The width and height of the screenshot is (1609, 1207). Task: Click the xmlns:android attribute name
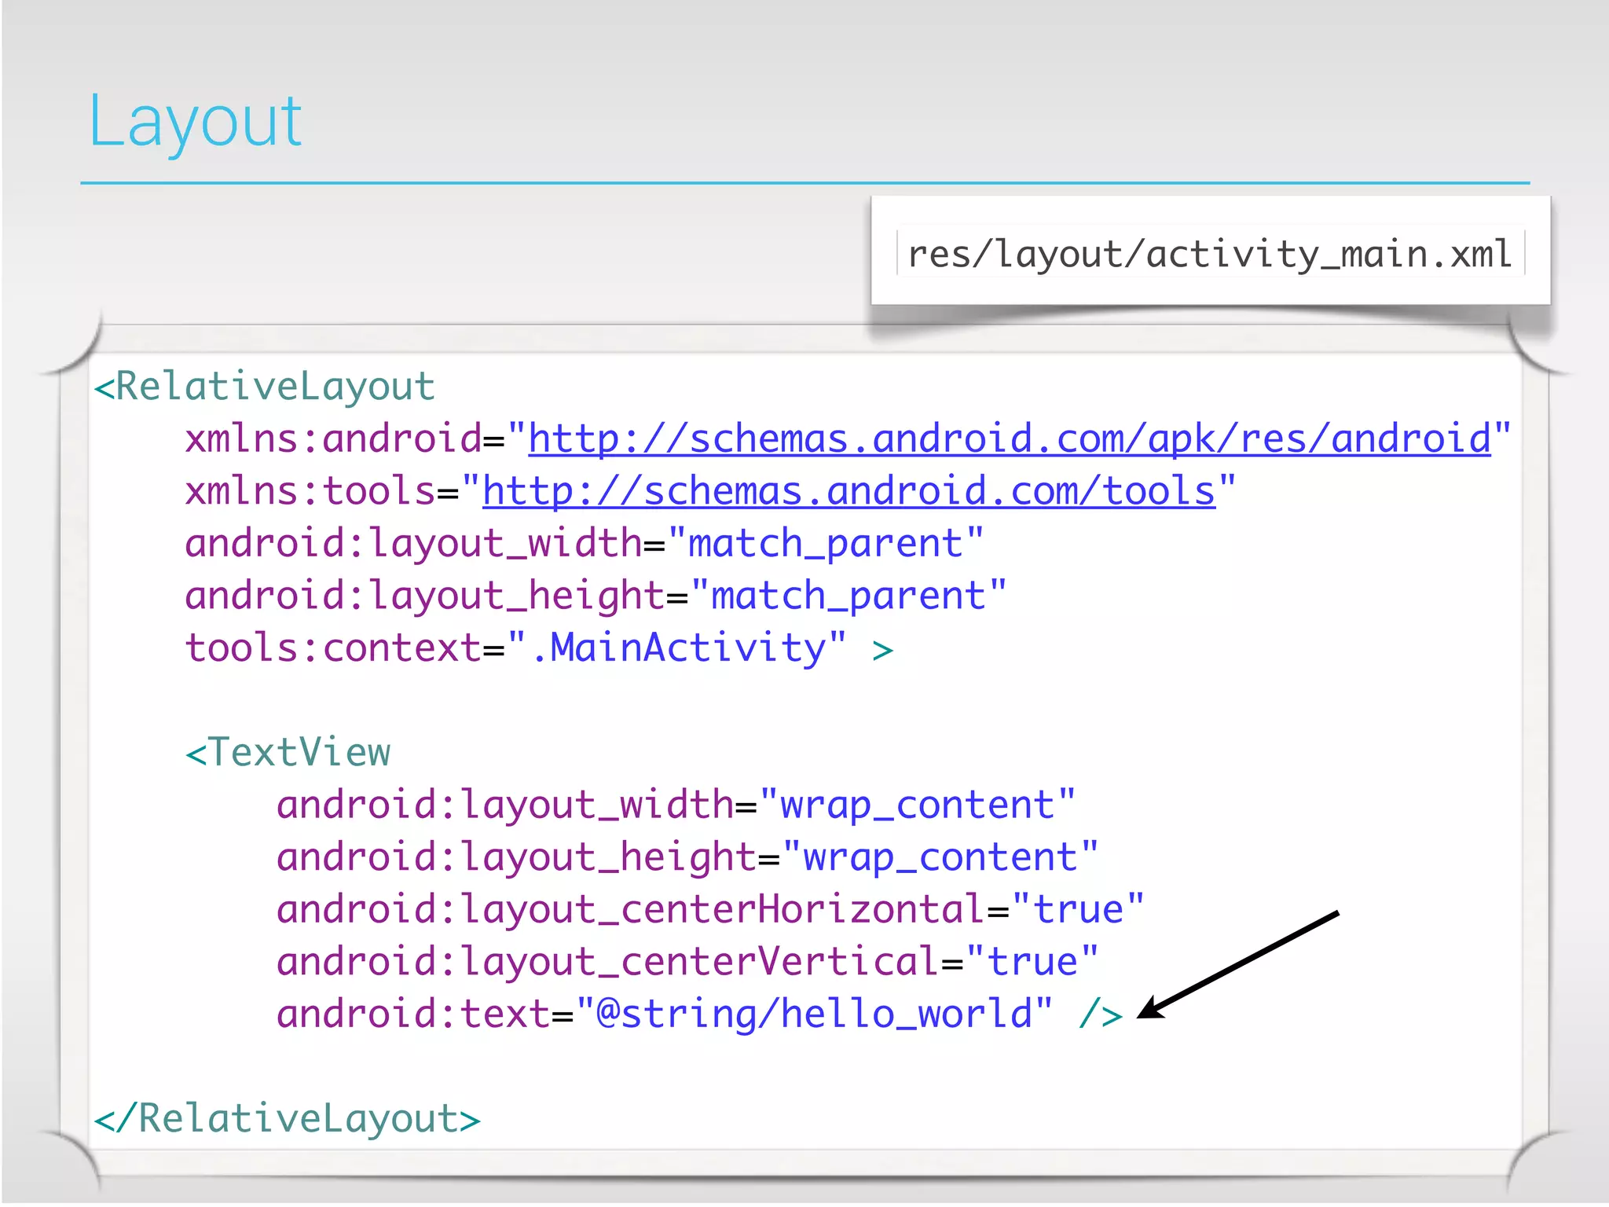point(334,438)
